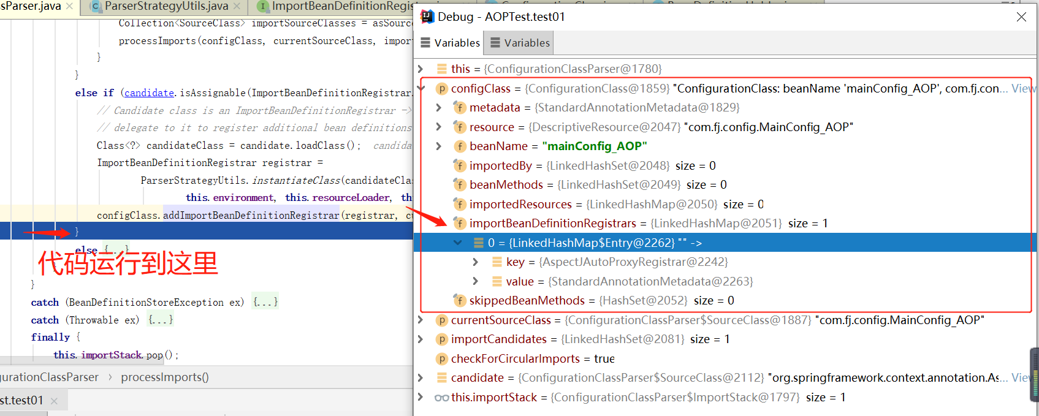Expand the currentSourceClass variable node

pyautogui.click(x=421, y=320)
